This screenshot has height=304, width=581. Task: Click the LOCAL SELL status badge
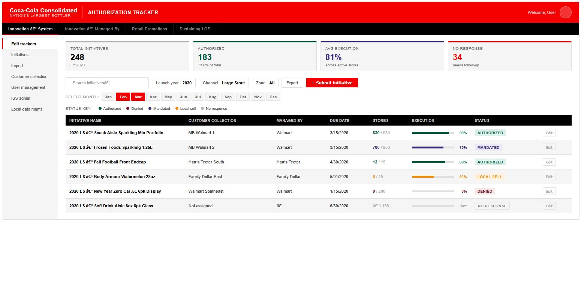(490, 177)
